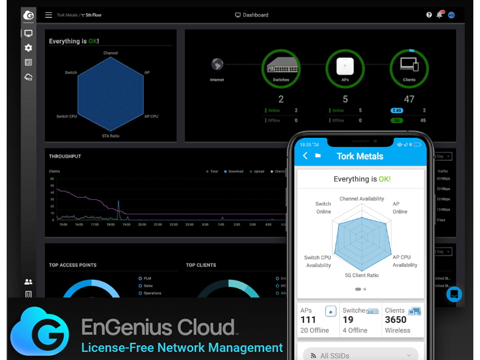Click the dashboard hexagon radar chart
The height and width of the screenshot is (360, 480).
click(x=110, y=94)
